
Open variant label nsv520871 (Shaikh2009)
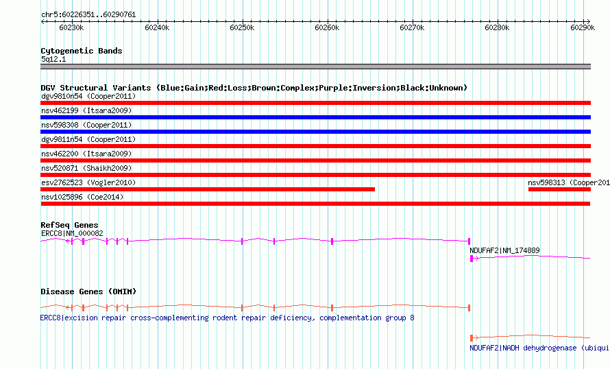[x=86, y=168]
